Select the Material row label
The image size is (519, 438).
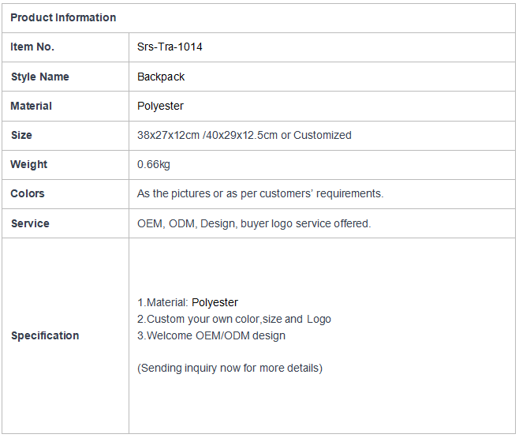(31, 106)
